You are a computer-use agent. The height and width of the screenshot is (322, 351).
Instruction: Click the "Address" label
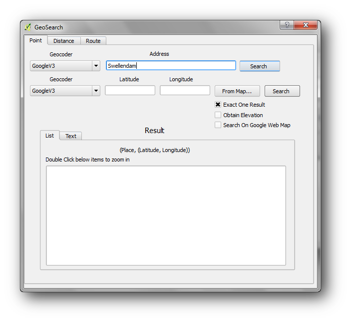(x=159, y=54)
